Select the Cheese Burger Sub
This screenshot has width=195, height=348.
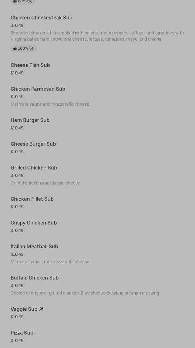click(33, 144)
